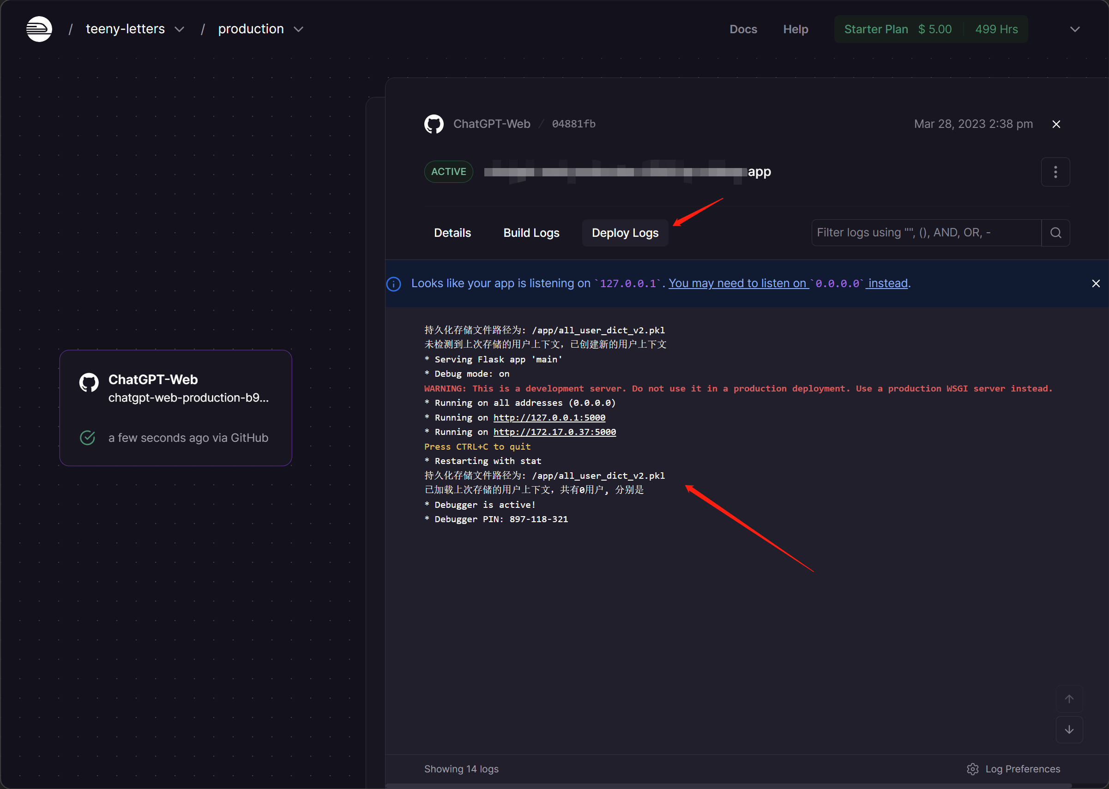Click commit hash 04881fb
Viewport: 1109px width, 789px height.
(x=574, y=124)
